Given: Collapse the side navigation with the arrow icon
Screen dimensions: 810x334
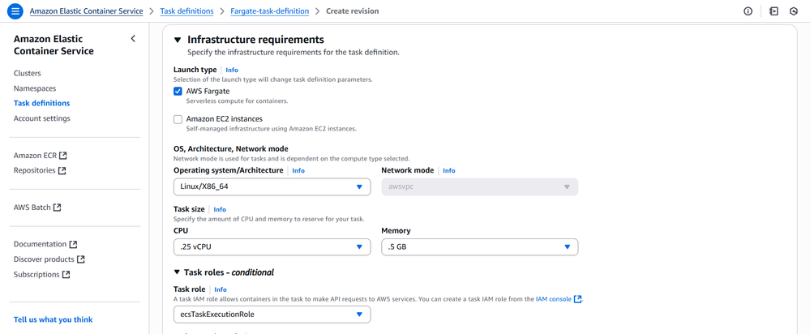Looking at the screenshot, I should coord(133,39).
